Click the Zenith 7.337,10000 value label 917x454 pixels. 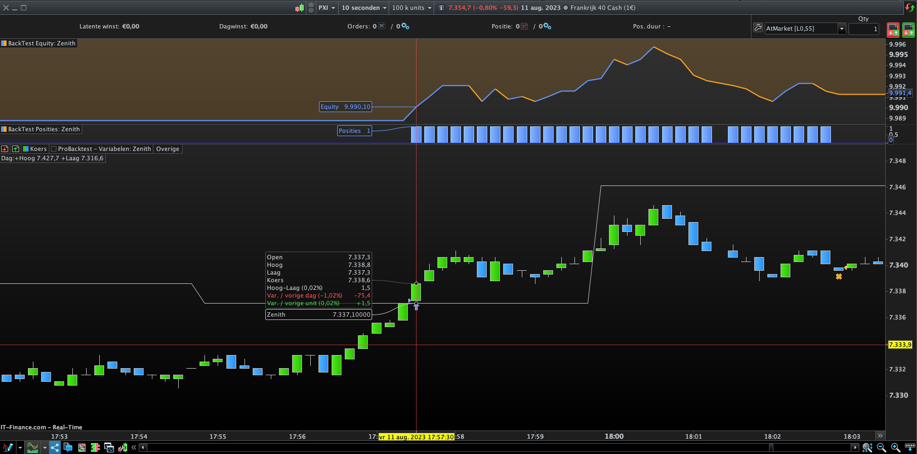318,315
